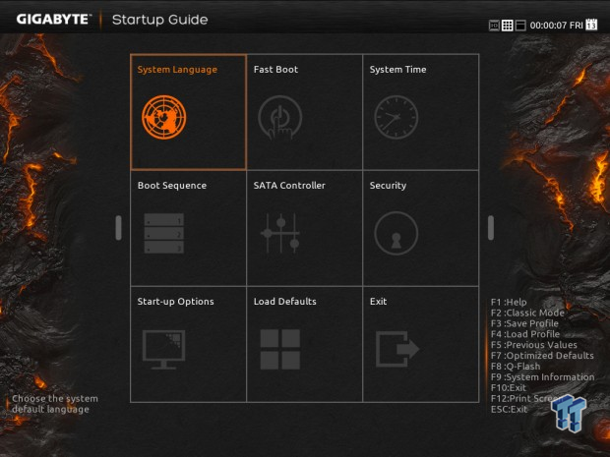Click the 00:00:07 FRI clock readout

(556, 26)
